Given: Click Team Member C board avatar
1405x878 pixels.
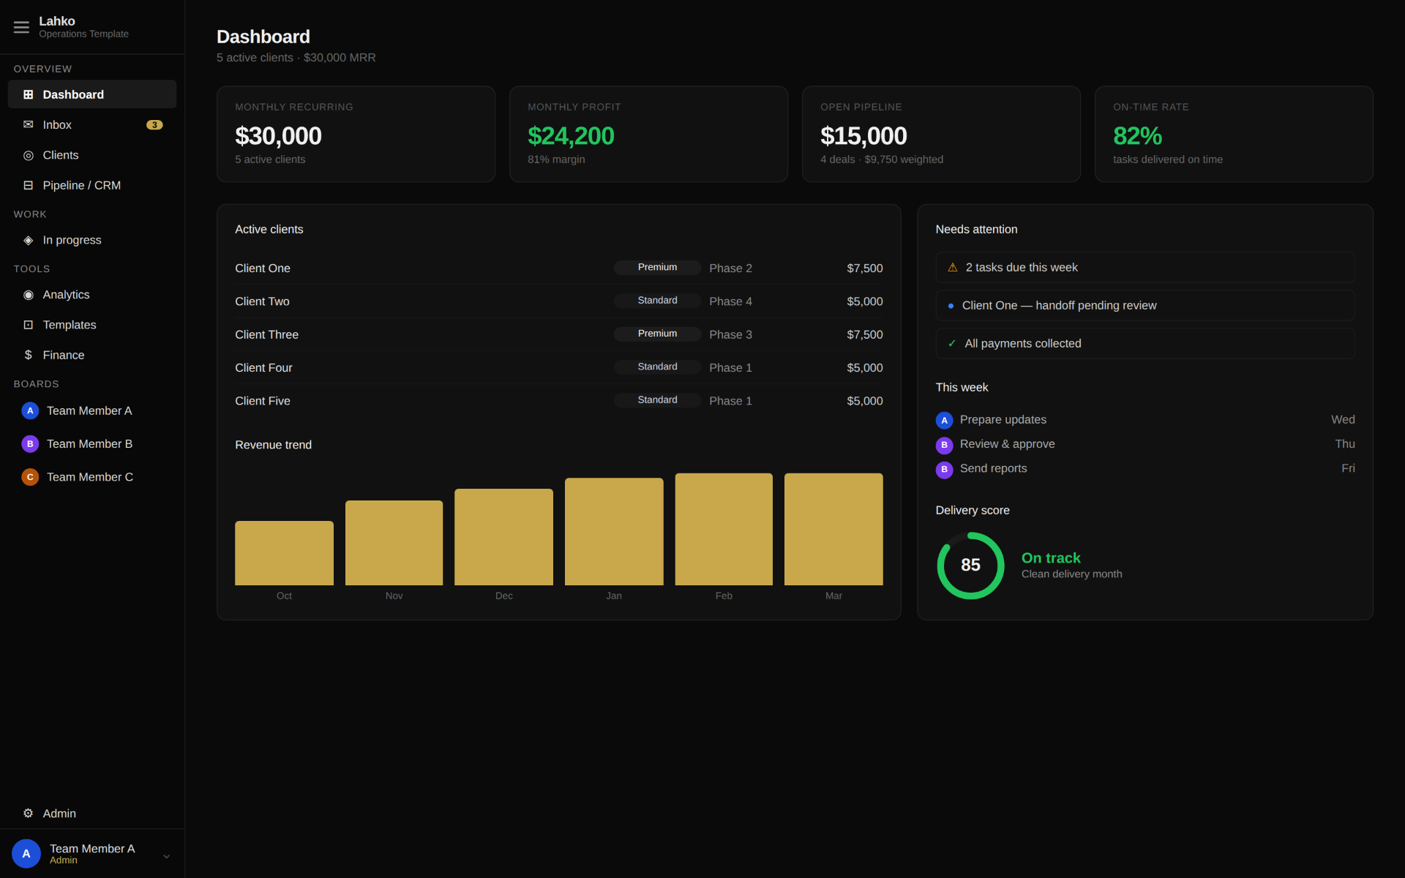Looking at the screenshot, I should tap(30, 477).
